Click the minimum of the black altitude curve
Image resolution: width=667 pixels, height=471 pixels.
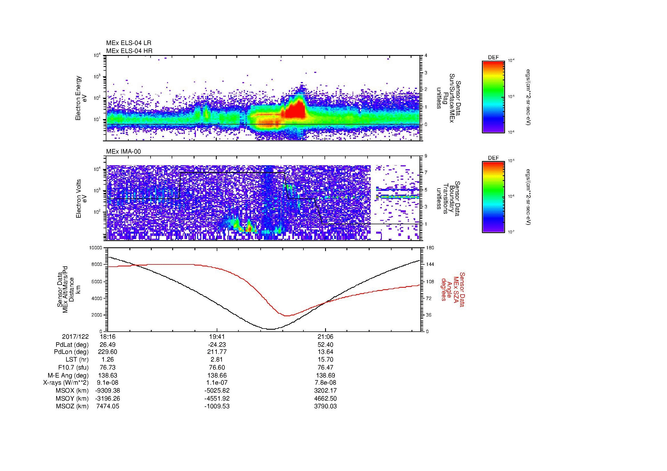[271, 329]
